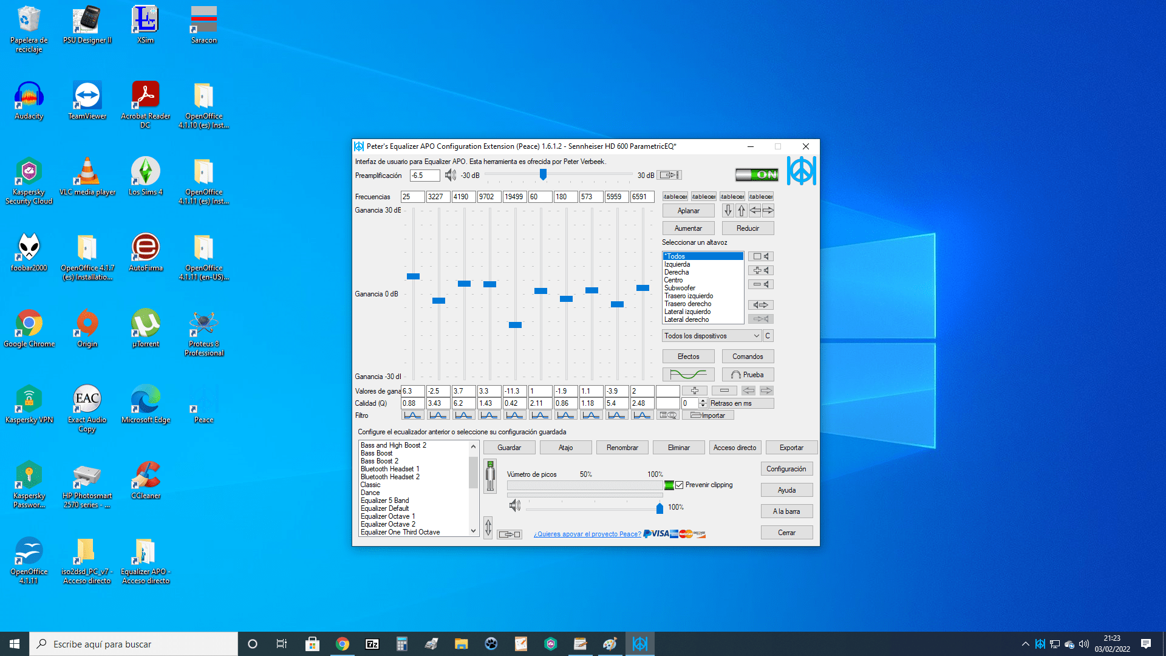The width and height of the screenshot is (1166, 656).
Task: Click the C button next to device dropdown
Action: [x=768, y=336]
